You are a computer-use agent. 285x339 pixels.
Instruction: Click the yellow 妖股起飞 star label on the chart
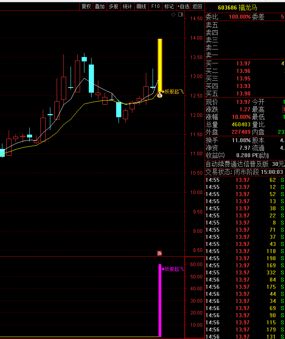pos(172,91)
